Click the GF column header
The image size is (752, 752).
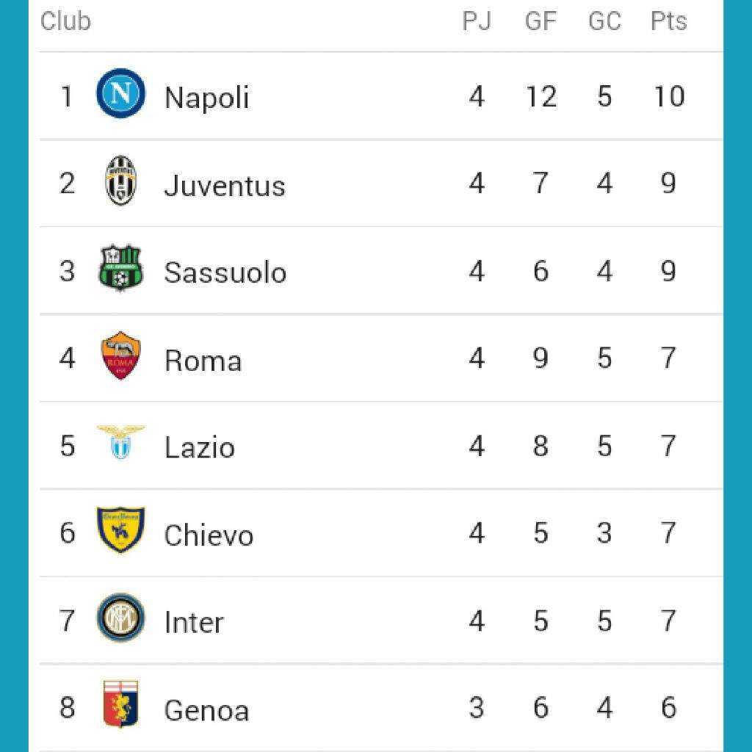pyautogui.click(x=540, y=21)
